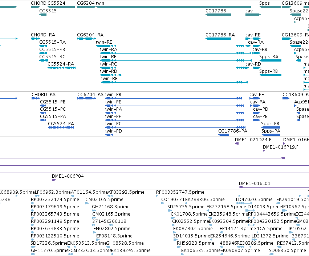Click the DME1-006P04 BAC label
The image size is (309, 256).
68,176
